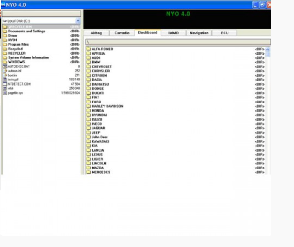Select the Documents and Settings folder
This screenshot has height=247, width=294.
tap(41, 31)
